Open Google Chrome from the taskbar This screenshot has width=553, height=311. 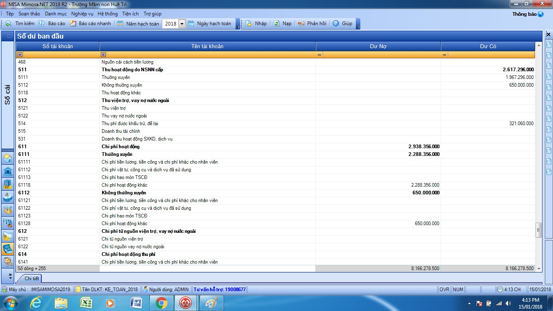(x=161, y=303)
